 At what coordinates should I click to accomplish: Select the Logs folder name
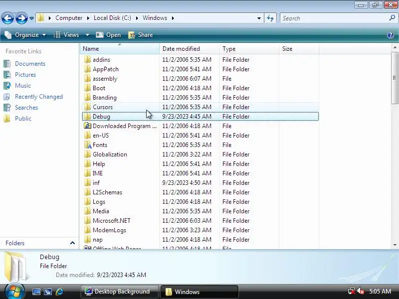click(x=99, y=202)
